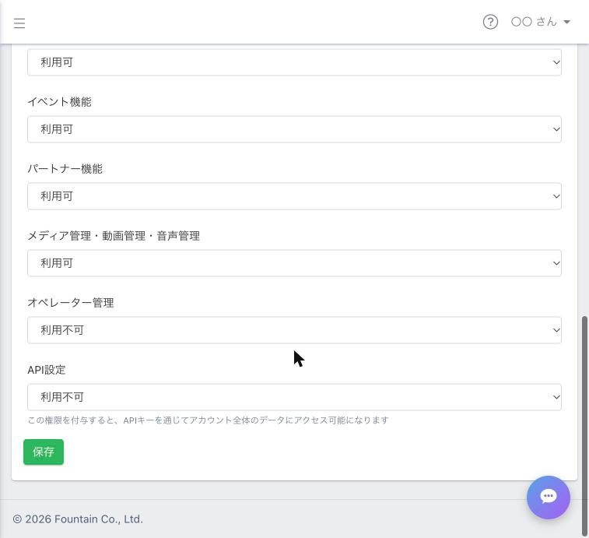Click the page vertical scrollbar thumb

pyautogui.click(x=584, y=427)
